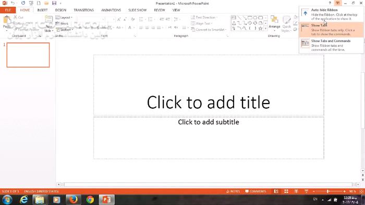Click the New blank presentation icon

coord(39,3)
